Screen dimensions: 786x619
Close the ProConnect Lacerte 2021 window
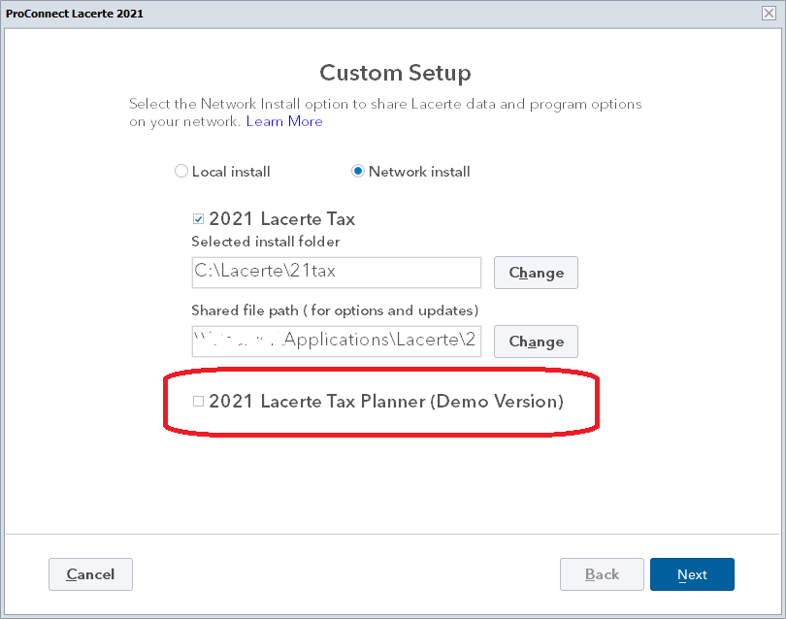(x=769, y=13)
